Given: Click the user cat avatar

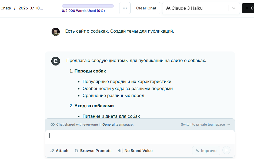Looking at the screenshot, I should coord(56,32).
